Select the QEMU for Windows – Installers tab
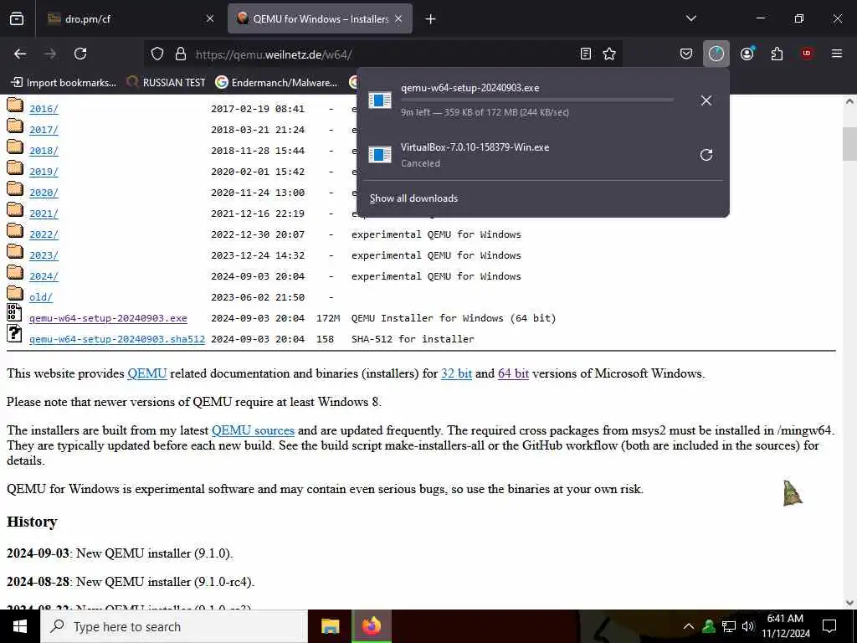Viewport: 857px width, 643px height. [320, 18]
